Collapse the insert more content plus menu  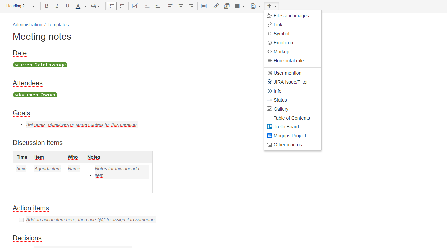[x=272, y=6]
